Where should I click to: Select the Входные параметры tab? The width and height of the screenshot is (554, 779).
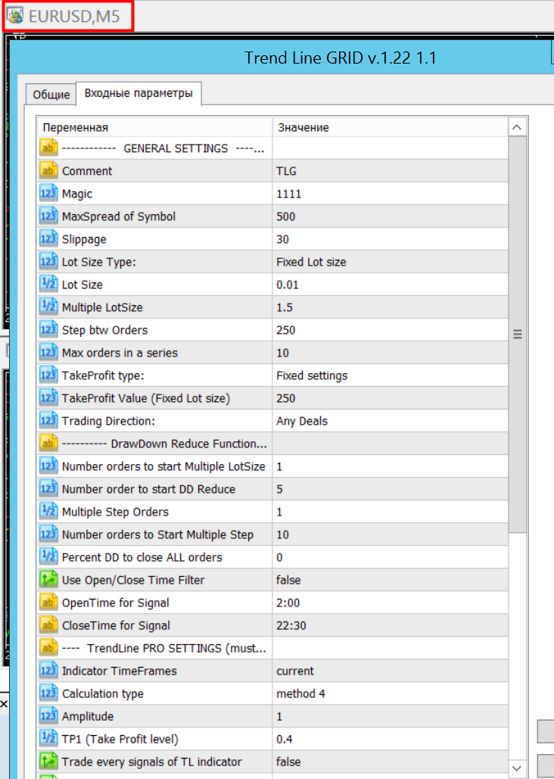[138, 93]
